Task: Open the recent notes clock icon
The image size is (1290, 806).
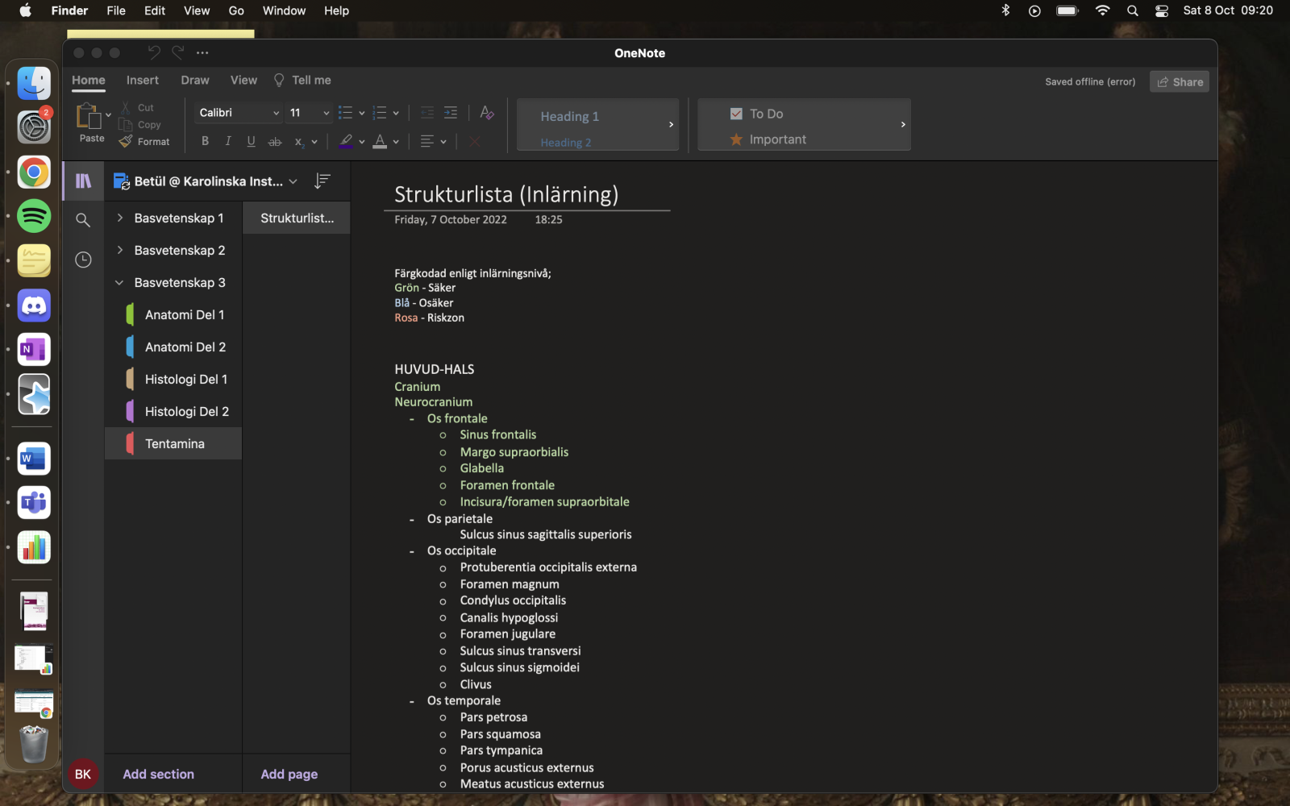Action: tap(83, 260)
